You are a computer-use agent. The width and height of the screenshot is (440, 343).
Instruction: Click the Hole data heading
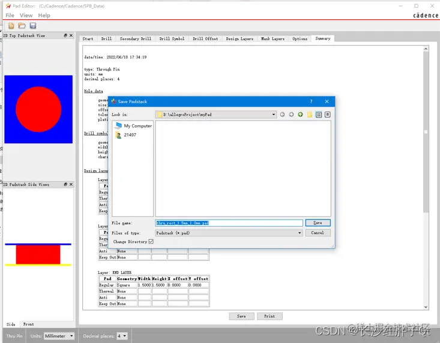click(94, 91)
